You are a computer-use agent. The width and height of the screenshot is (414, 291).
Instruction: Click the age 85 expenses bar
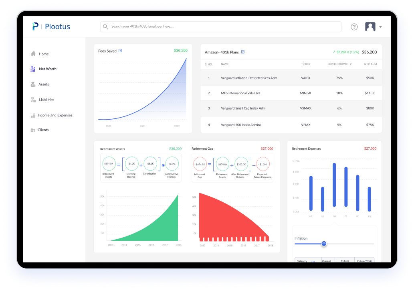click(370, 199)
